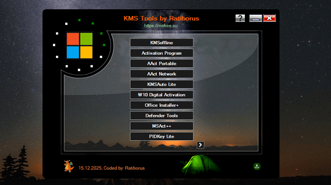This screenshot has width=331, height=185.
Task: Open W10 Digital Activation
Action: (162, 95)
